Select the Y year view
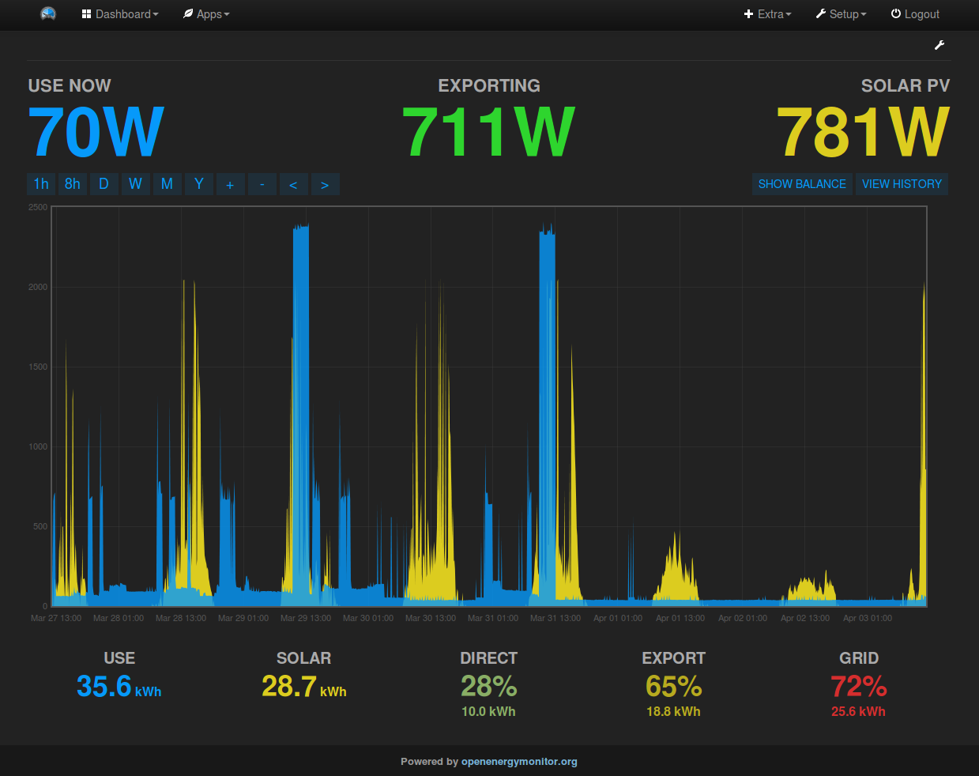Viewport: 979px width, 776px height. (x=199, y=184)
